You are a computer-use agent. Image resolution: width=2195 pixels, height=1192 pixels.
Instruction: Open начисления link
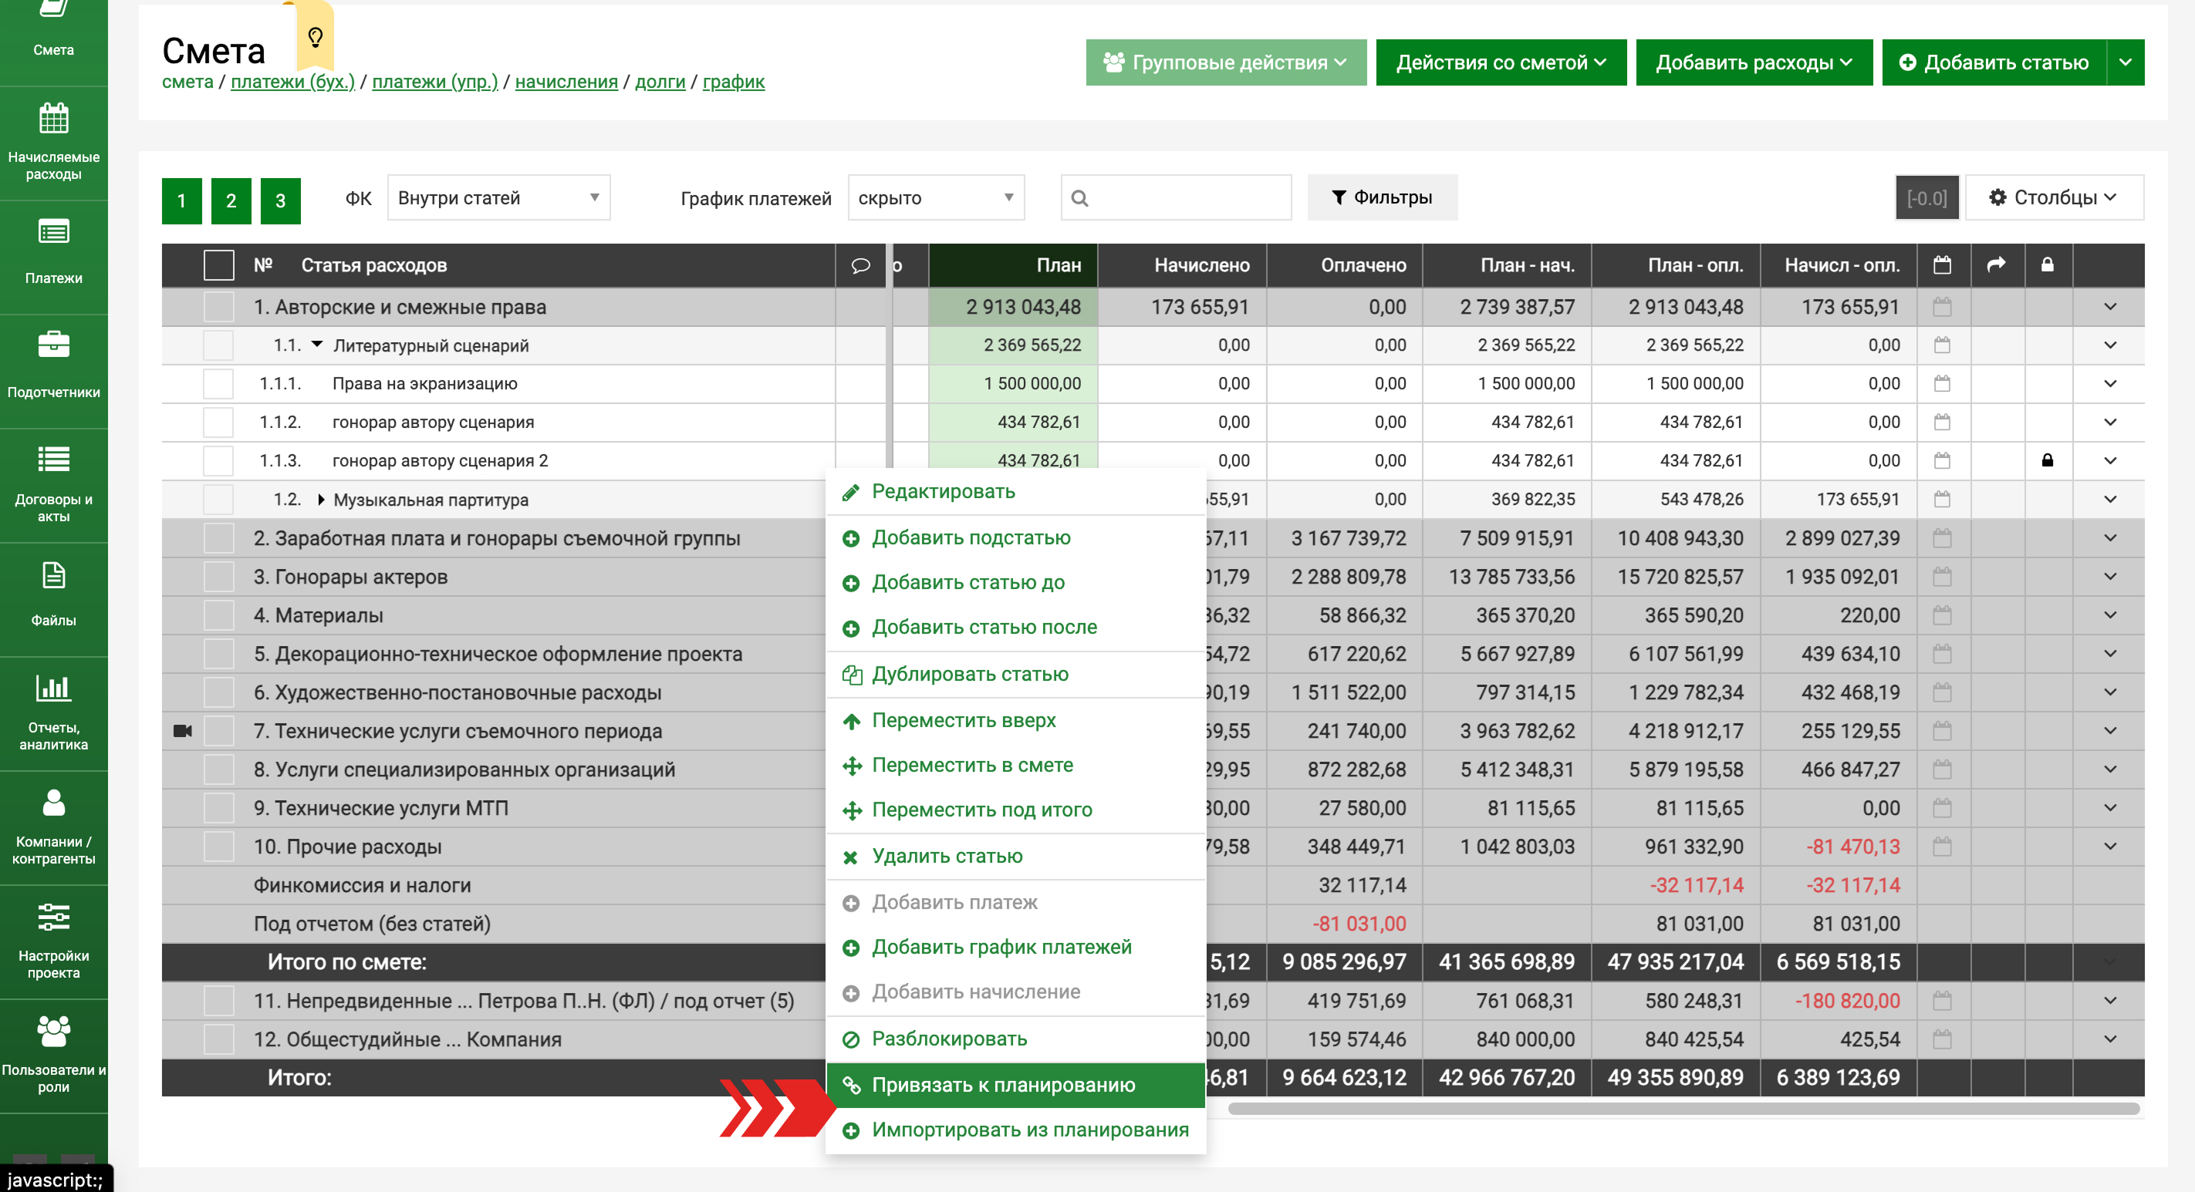pyautogui.click(x=566, y=82)
